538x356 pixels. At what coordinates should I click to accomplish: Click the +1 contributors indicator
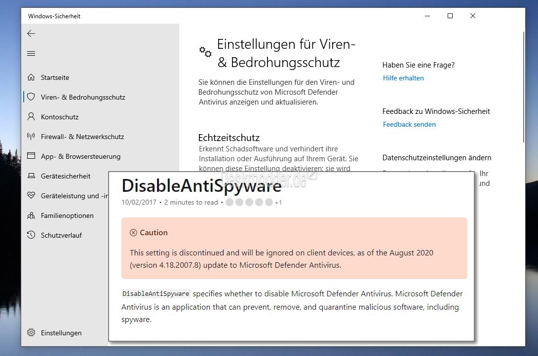(x=278, y=203)
